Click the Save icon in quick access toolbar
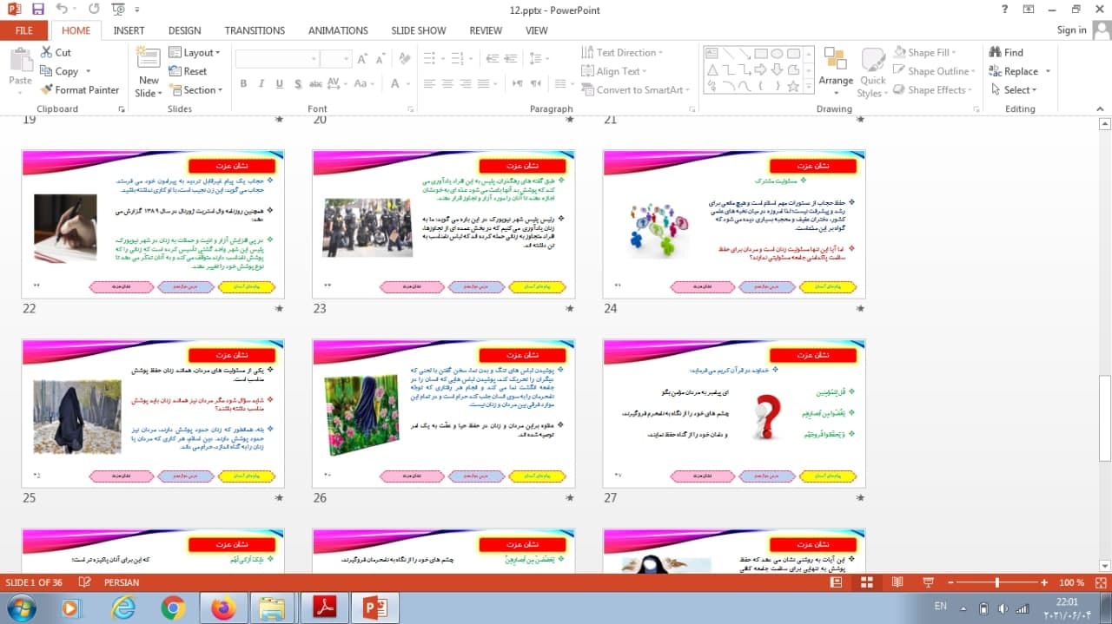This screenshot has width=1112, height=624. [x=37, y=10]
